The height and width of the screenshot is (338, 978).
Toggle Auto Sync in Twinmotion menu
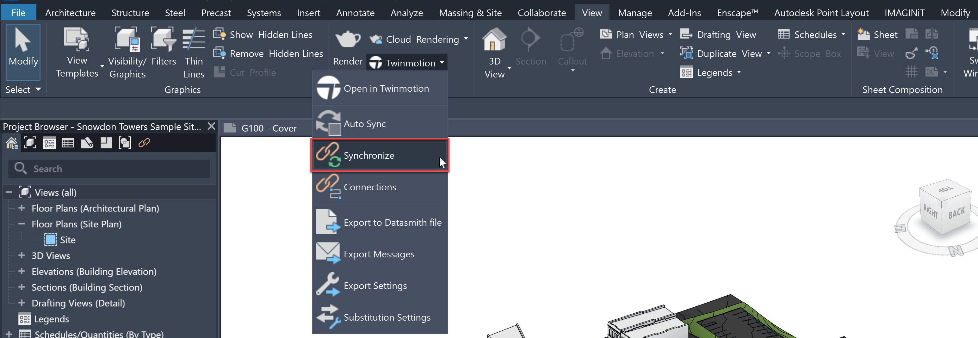(x=380, y=124)
